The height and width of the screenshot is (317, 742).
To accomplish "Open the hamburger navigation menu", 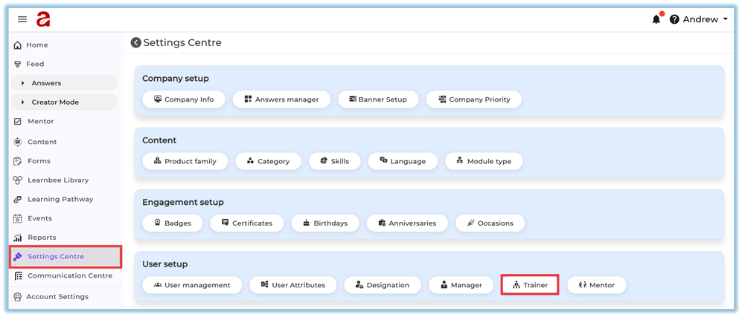I will [x=22, y=19].
